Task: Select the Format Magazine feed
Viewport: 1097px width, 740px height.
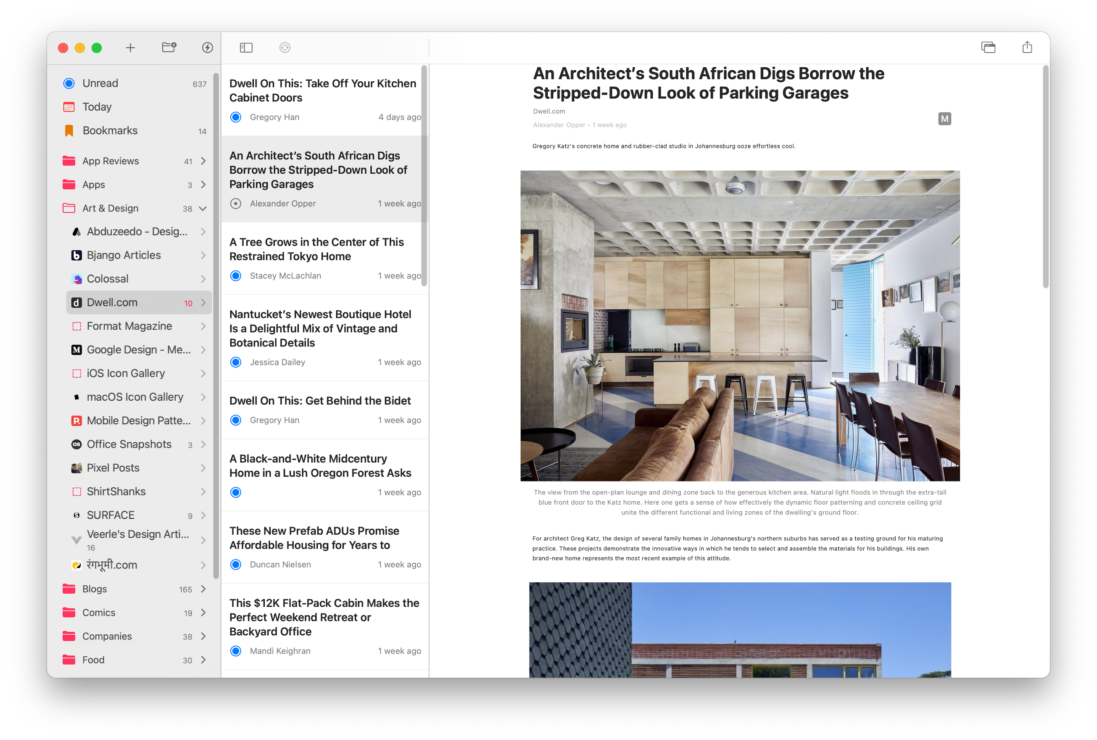Action: coord(139,326)
